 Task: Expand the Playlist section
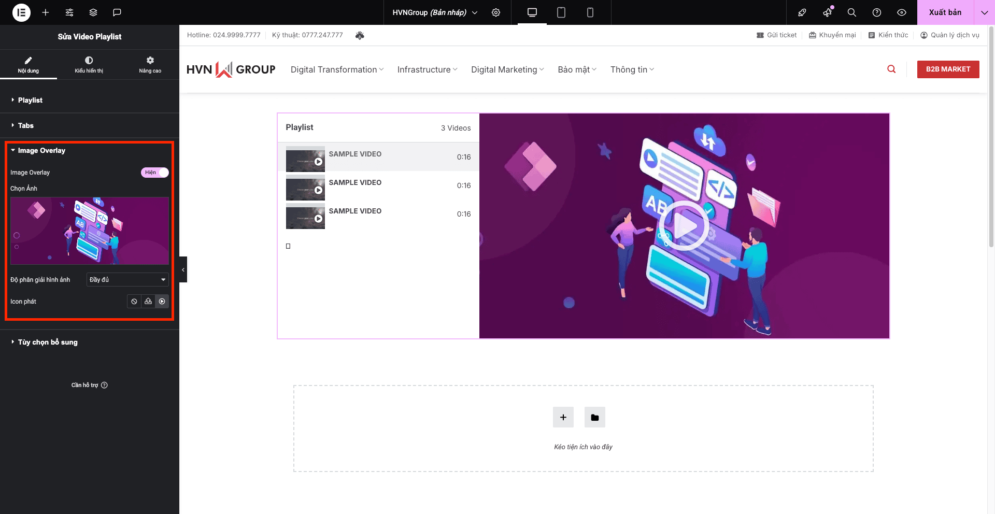pos(30,100)
